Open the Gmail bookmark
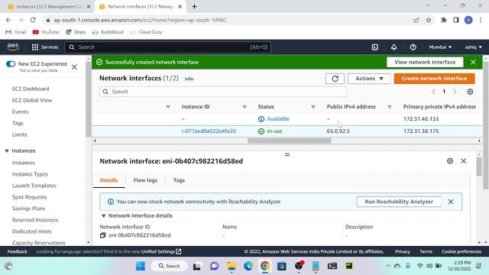The width and height of the screenshot is (489, 275). click(x=16, y=32)
